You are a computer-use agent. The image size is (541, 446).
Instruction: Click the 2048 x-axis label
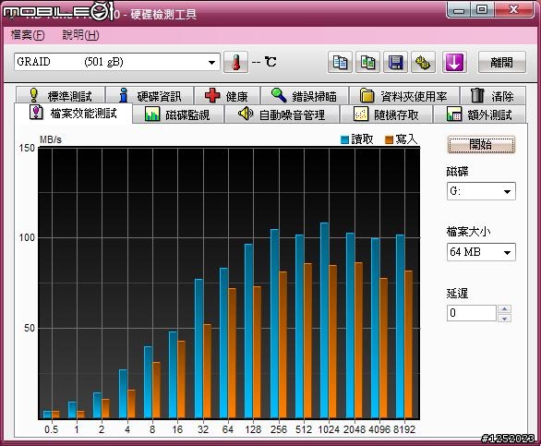click(x=354, y=429)
